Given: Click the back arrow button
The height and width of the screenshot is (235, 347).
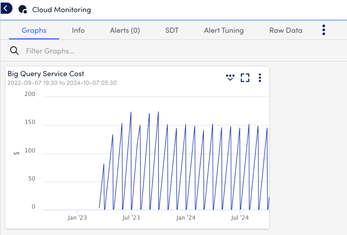Looking at the screenshot, I should 6,8.
